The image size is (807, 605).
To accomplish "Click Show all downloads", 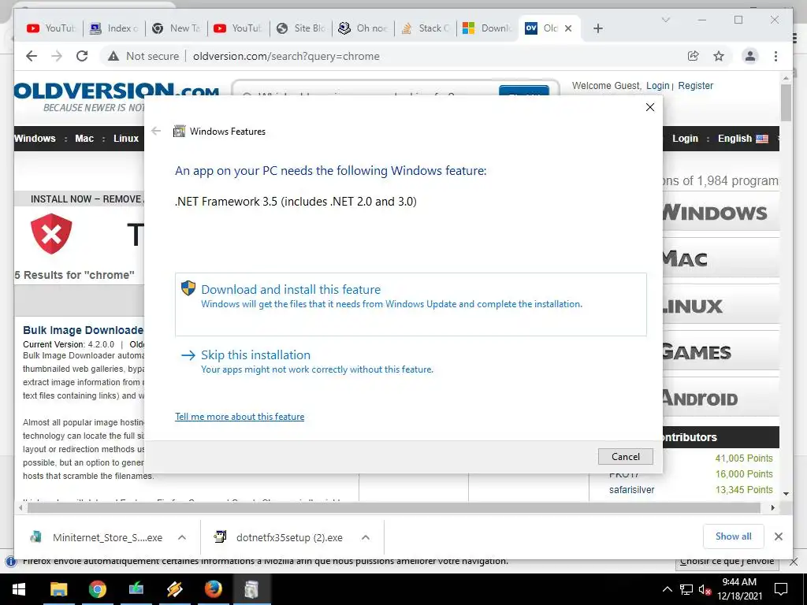I will 734,536.
